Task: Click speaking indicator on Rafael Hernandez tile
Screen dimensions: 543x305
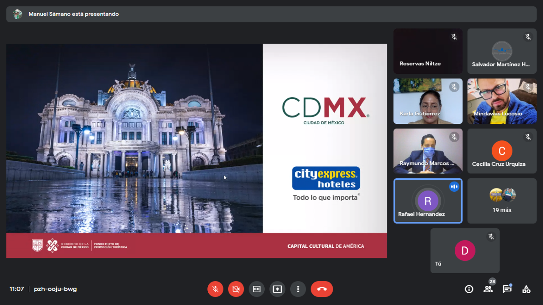Action: pyautogui.click(x=454, y=187)
